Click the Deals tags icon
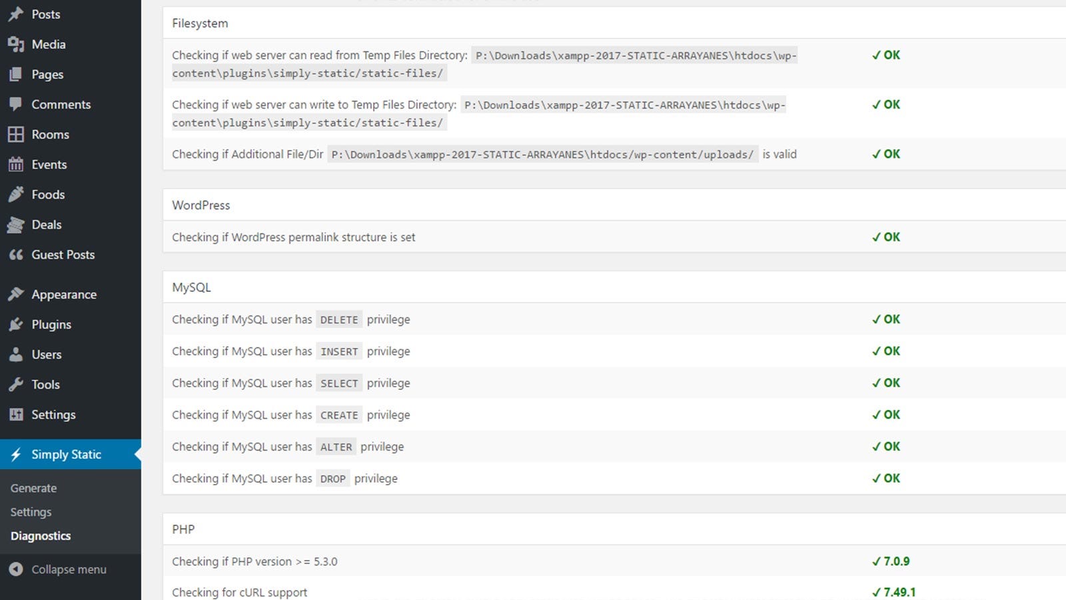Screen dimensions: 1066x600 (x=16, y=225)
